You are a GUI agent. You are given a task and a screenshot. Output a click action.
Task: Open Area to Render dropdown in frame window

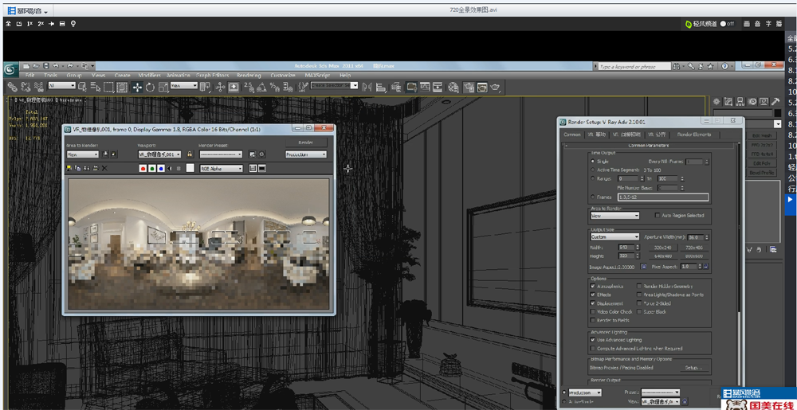click(x=83, y=154)
